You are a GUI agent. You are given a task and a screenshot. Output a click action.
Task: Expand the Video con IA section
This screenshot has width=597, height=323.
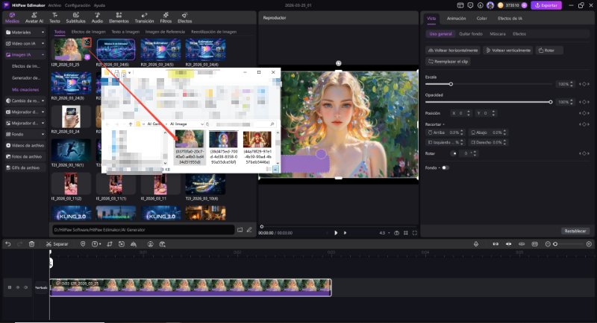pyautogui.click(x=24, y=43)
